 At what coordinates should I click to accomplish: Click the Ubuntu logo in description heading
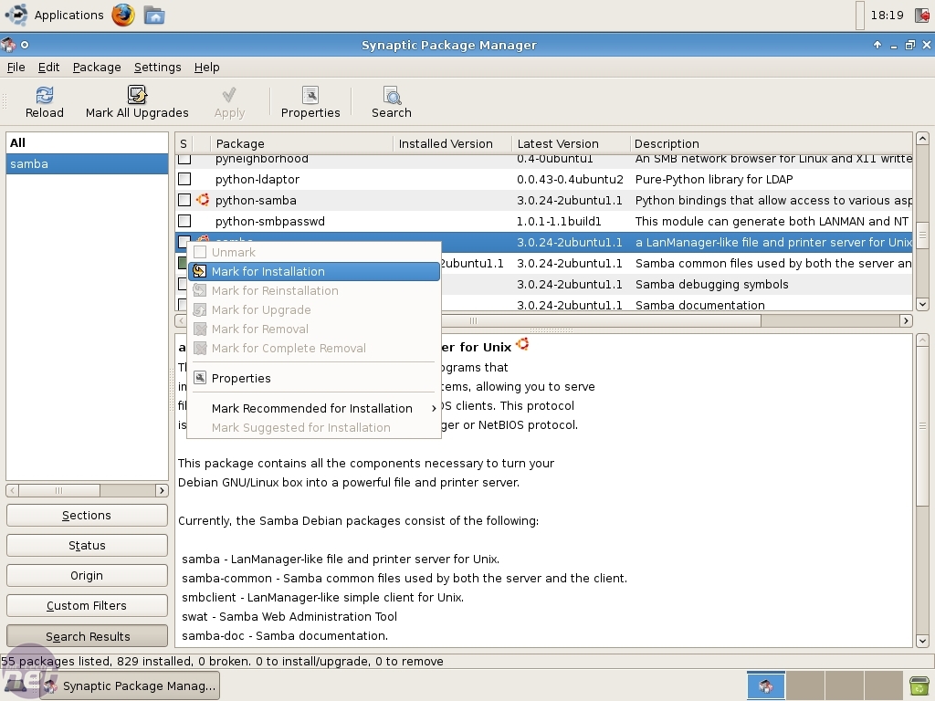[522, 344]
